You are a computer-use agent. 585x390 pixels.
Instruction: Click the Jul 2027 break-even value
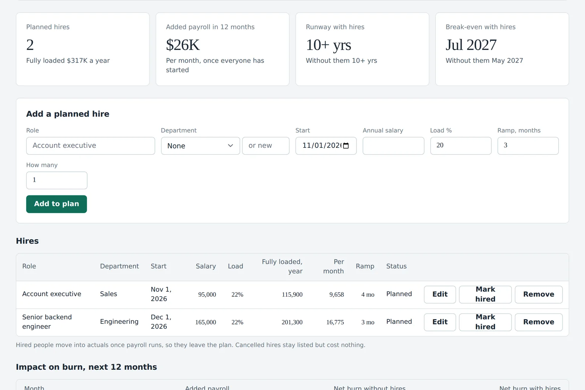point(471,45)
